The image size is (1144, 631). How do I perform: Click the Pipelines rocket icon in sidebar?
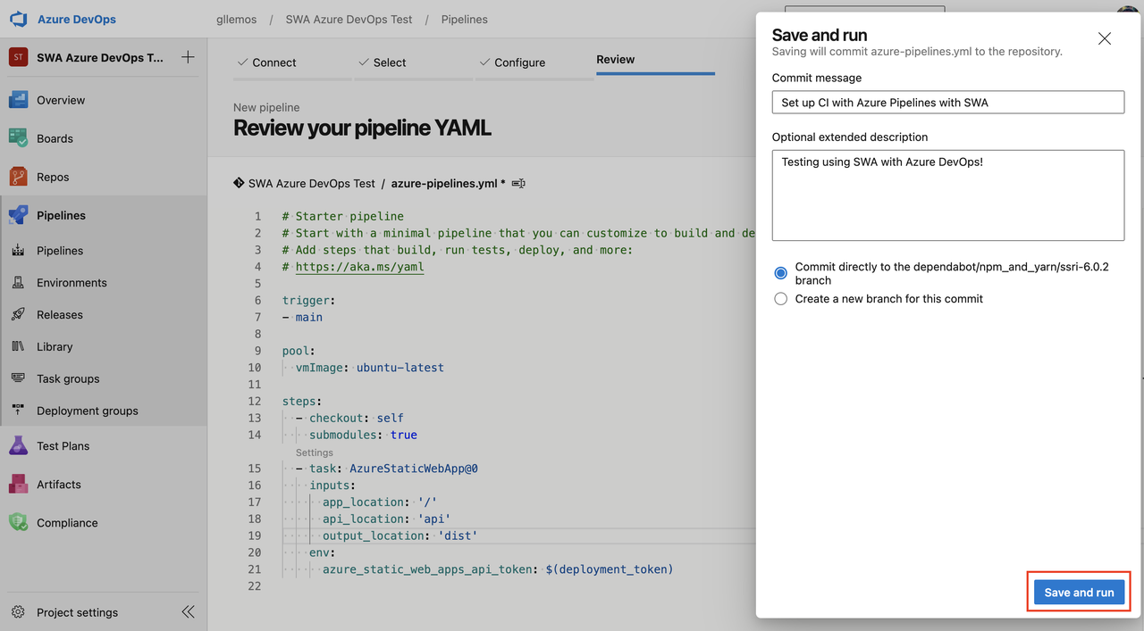point(19,215)
